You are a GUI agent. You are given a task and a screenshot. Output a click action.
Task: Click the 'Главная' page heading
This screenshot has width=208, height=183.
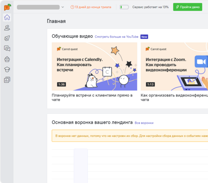(x=56, y=21)
